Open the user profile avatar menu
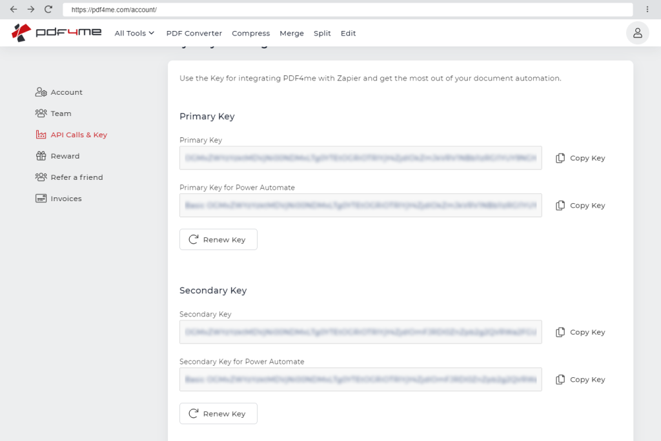 pos(637,33)
